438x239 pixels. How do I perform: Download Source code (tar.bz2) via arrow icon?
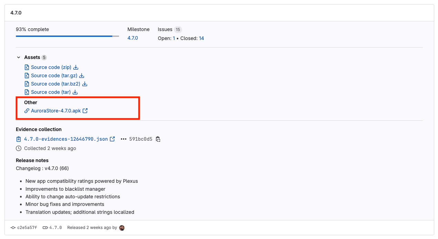click(85, 84)
